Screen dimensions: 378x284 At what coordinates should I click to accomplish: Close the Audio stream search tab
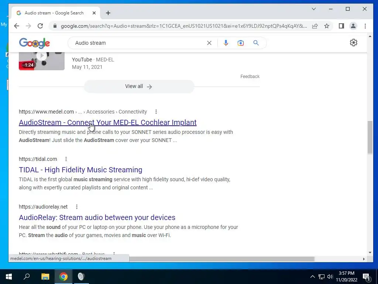[94, 13]
